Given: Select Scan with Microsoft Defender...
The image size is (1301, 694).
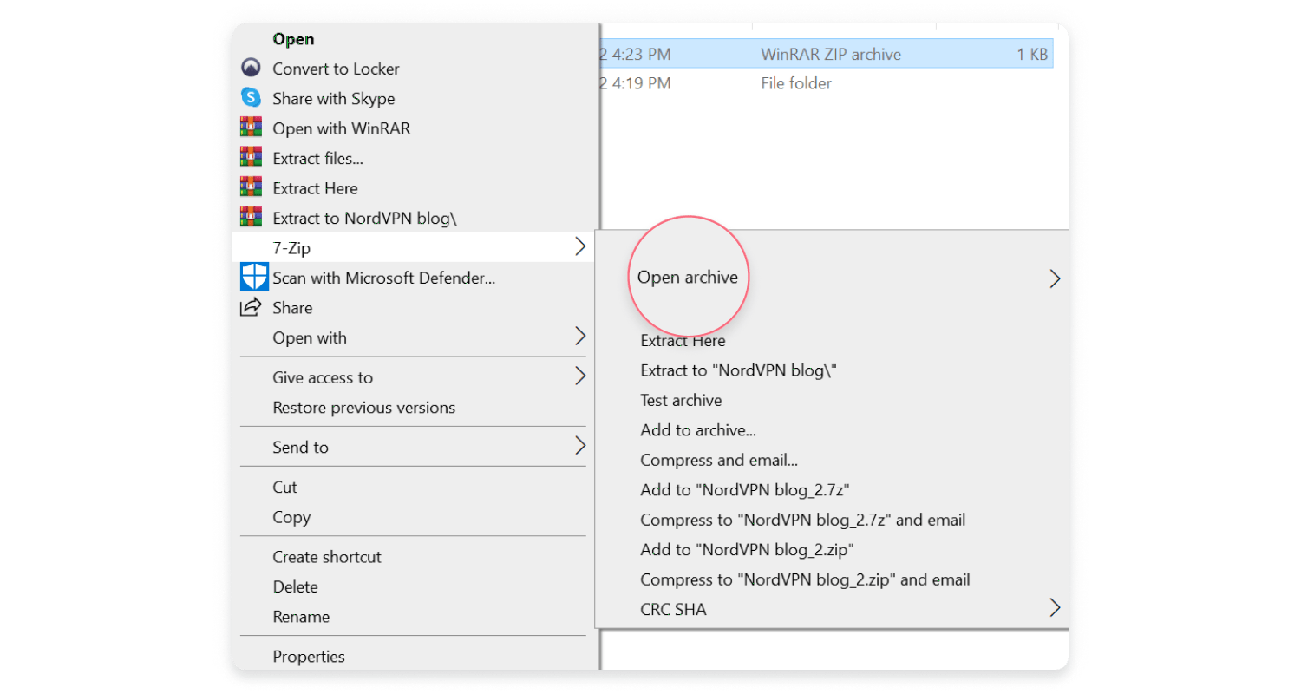Looking at the screenshot, I should (x=383, y=278).
